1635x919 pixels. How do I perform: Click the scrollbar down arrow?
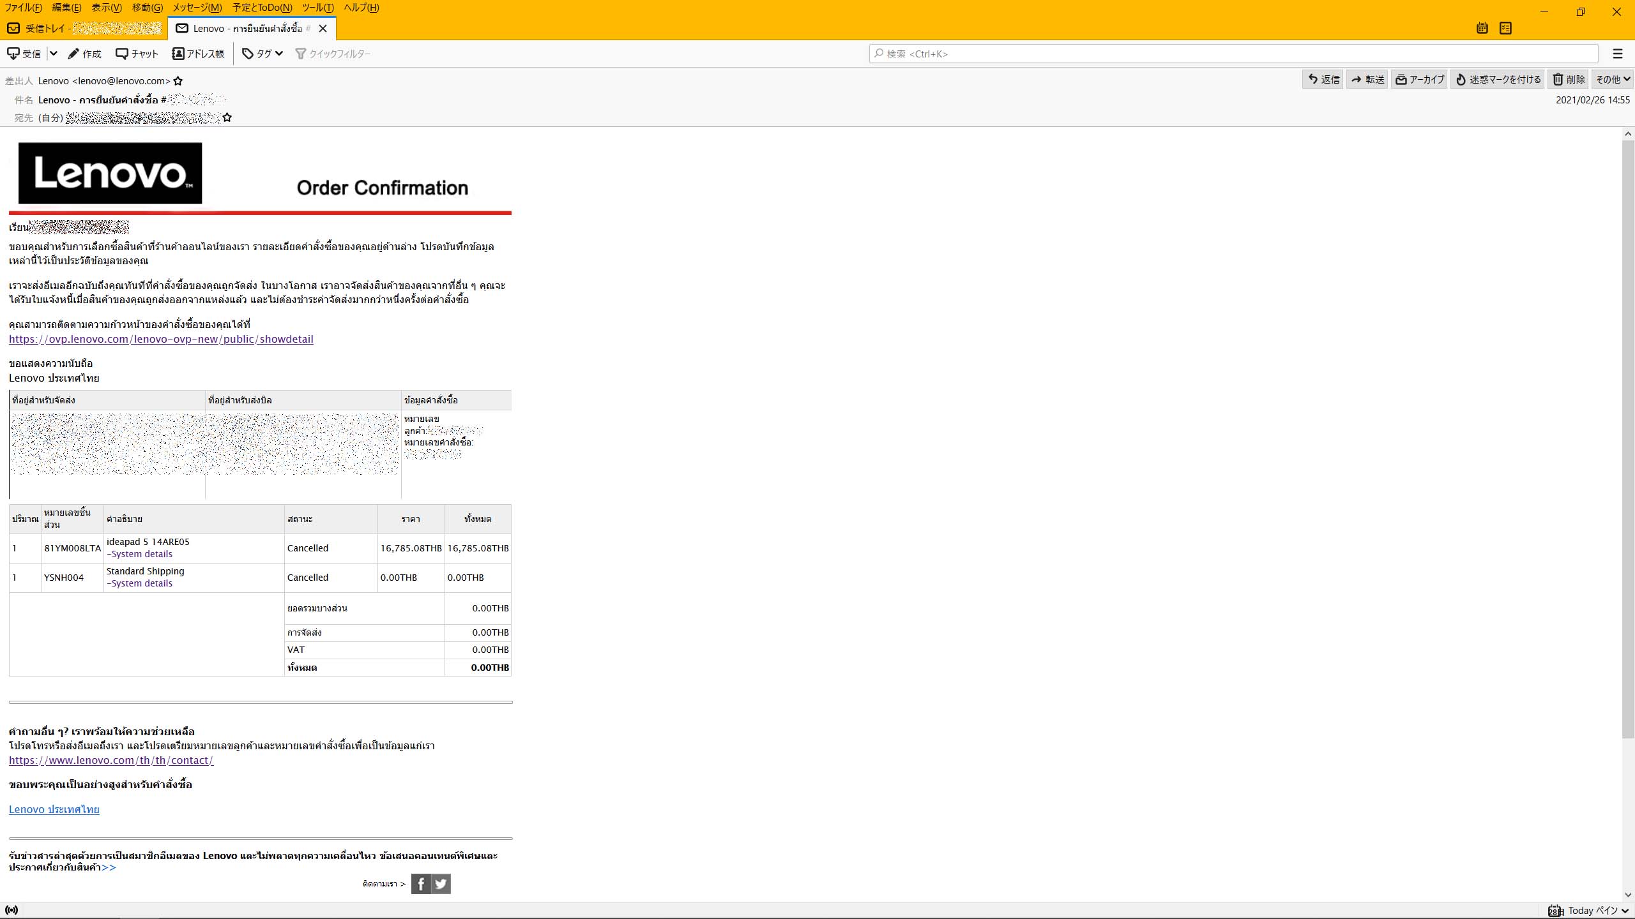coord(1628,895)
